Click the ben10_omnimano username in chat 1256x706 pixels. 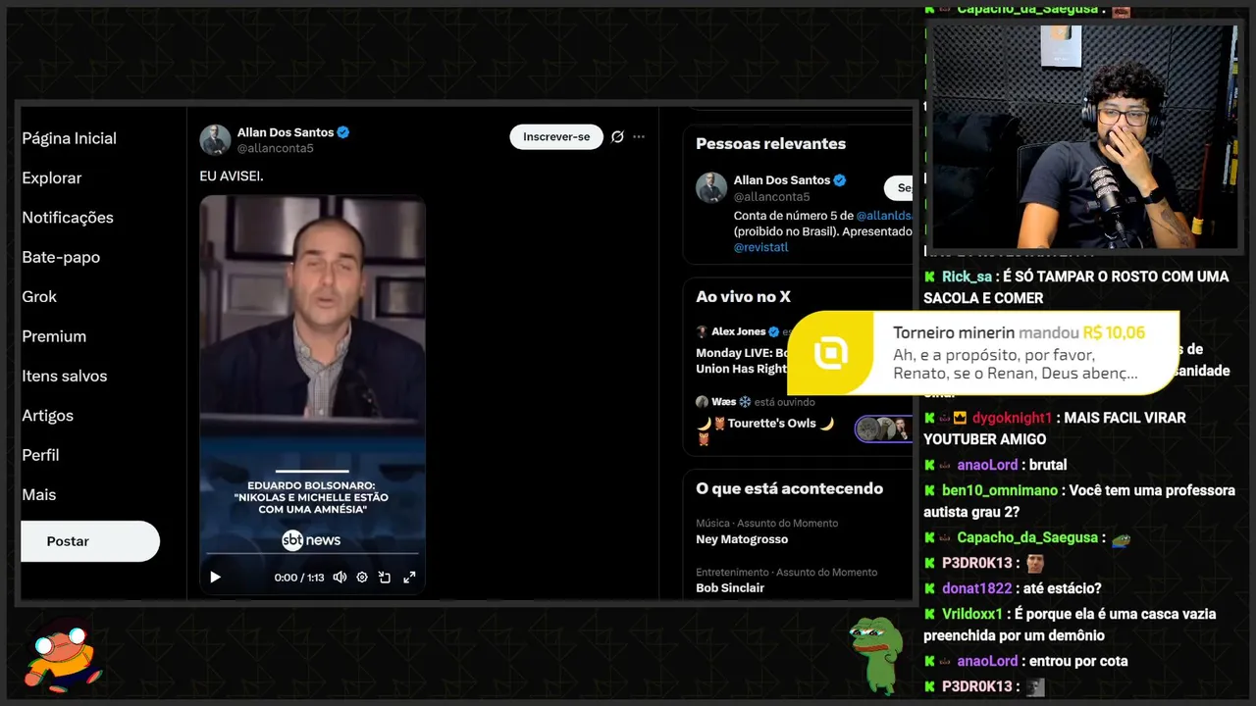coord(1000,490)
